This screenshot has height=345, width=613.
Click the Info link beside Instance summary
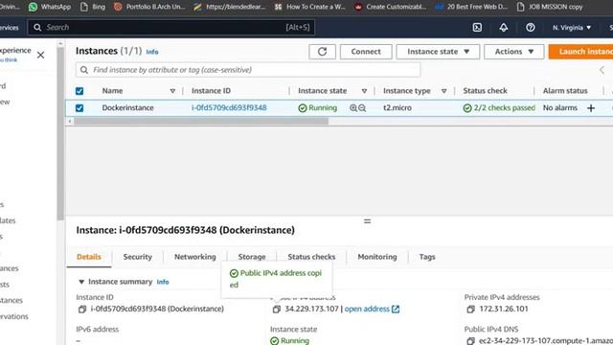(163, 282)
